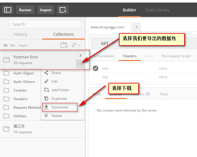The image size is (197, 157).
Task: Click the Share icon in menu
Action: (x=46, y=73)
